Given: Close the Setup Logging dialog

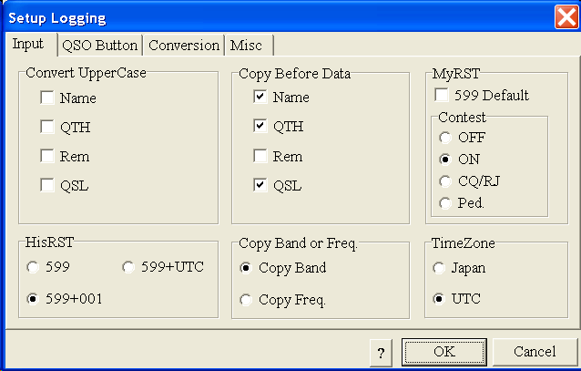Looking at the screenshot, I should [x=565, y=16].
